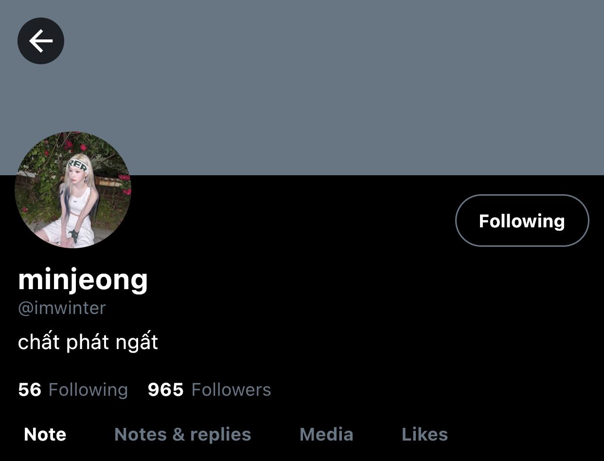Tap the gray Following label beside 56

(89, 390)
